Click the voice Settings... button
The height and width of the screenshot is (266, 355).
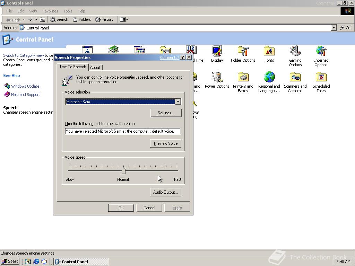coord(166,113)
